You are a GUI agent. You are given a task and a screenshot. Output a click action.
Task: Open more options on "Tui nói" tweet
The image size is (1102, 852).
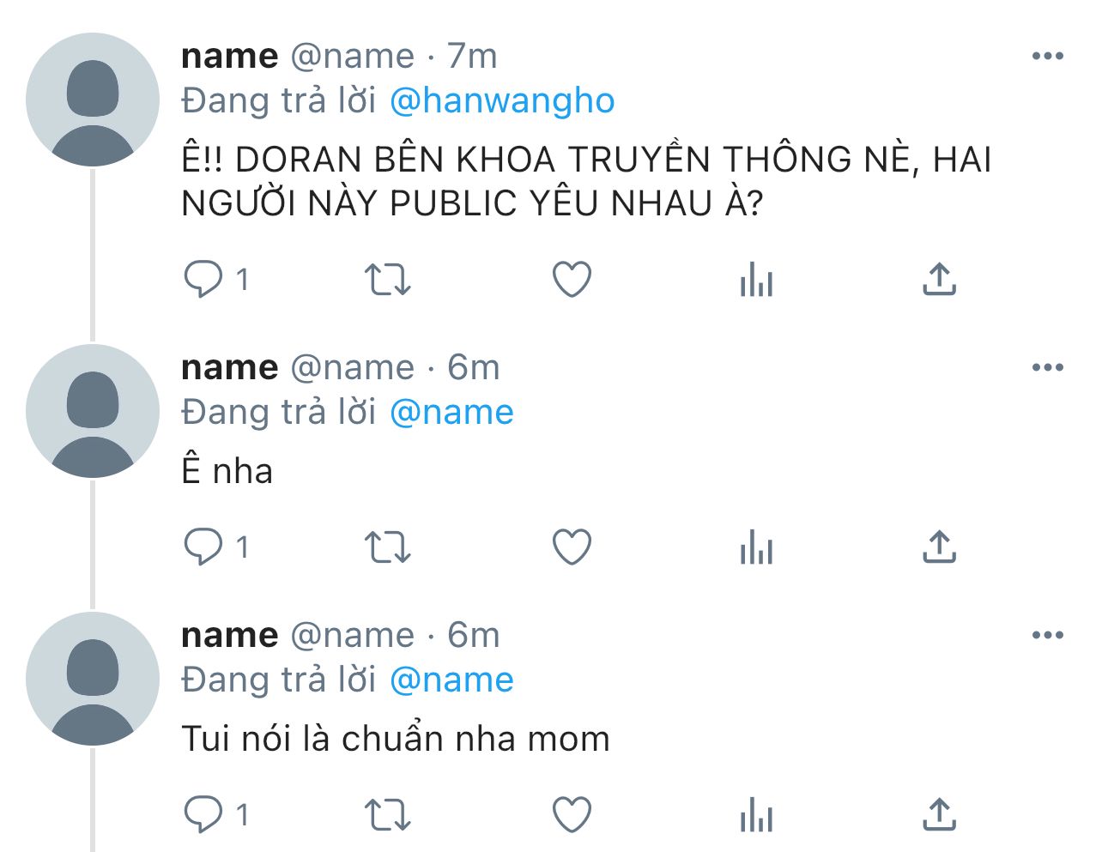tap(1047, 636)
